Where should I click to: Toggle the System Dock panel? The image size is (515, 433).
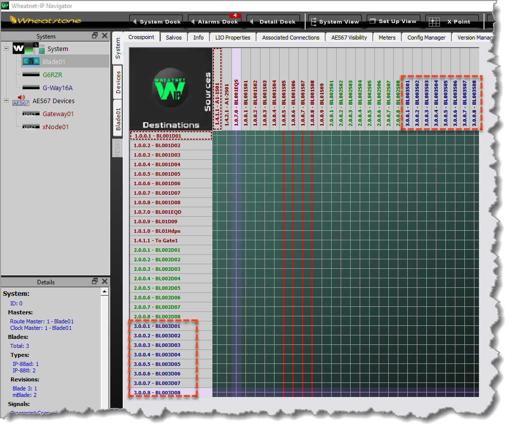click(155, 22)
